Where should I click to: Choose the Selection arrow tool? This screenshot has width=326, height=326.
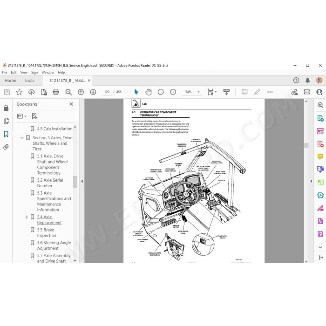coord(136,92)
